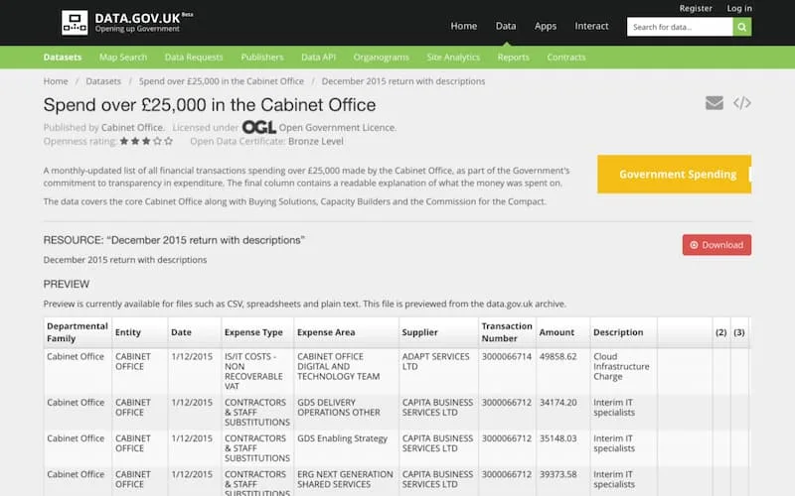The height and width of the screenshot is (496, 795).
Task: Click the OGL licence logo
Action: point(258,127)
